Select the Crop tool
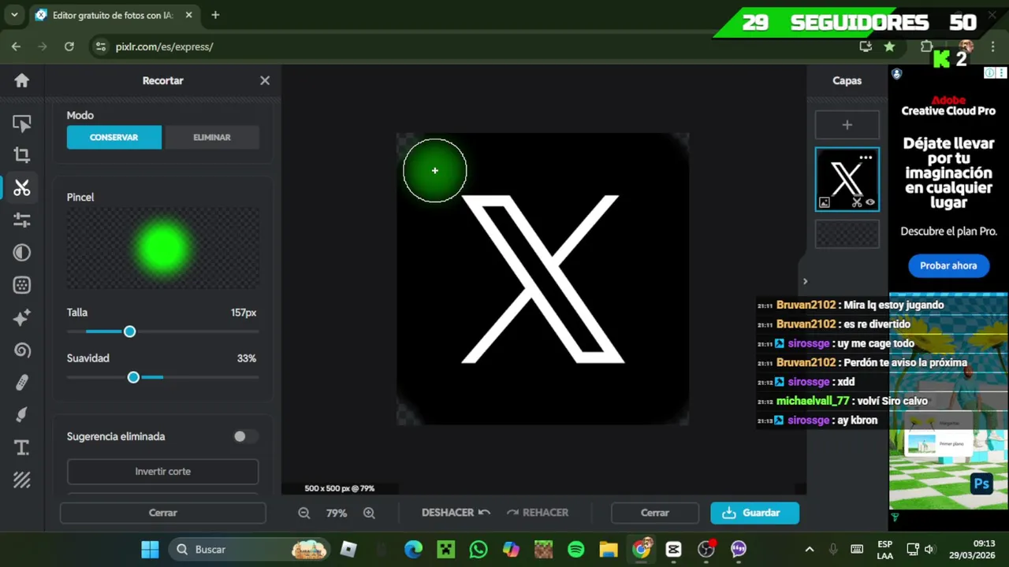1009x567 pixels. point(22,155)
